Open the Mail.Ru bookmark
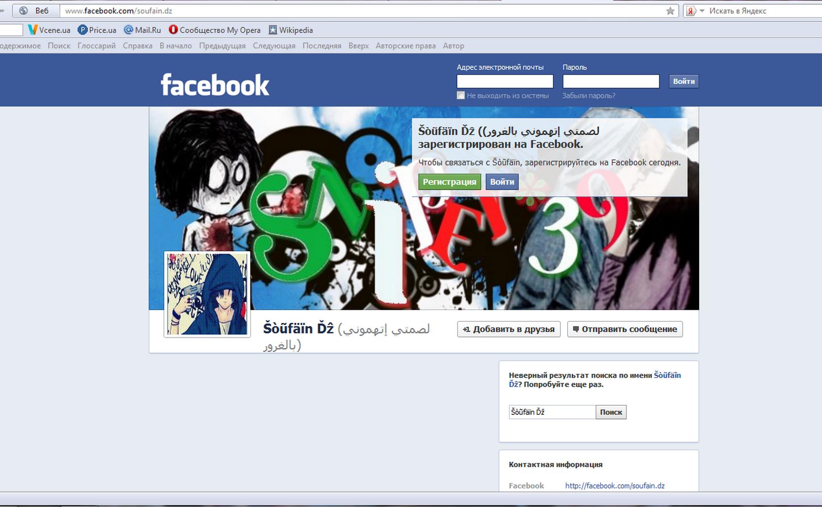Image resolution: width=822 pixels, height=507 pixels. pyautogui.click(x=142, y=30)
